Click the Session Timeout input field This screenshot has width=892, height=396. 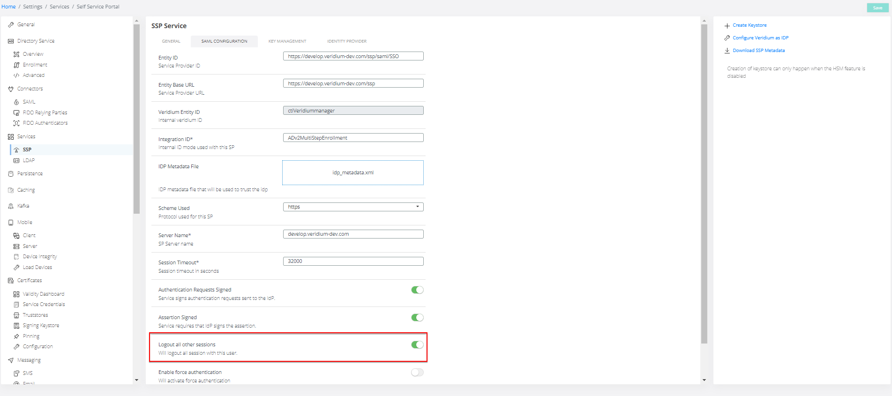coord(353,262)
